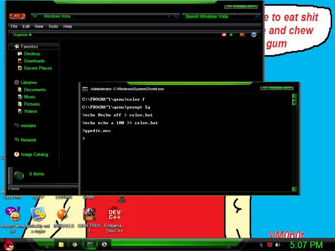The image size is (335, 251).
Task: Click the volume speaker tray icon
Action: (x=278, y=245)
